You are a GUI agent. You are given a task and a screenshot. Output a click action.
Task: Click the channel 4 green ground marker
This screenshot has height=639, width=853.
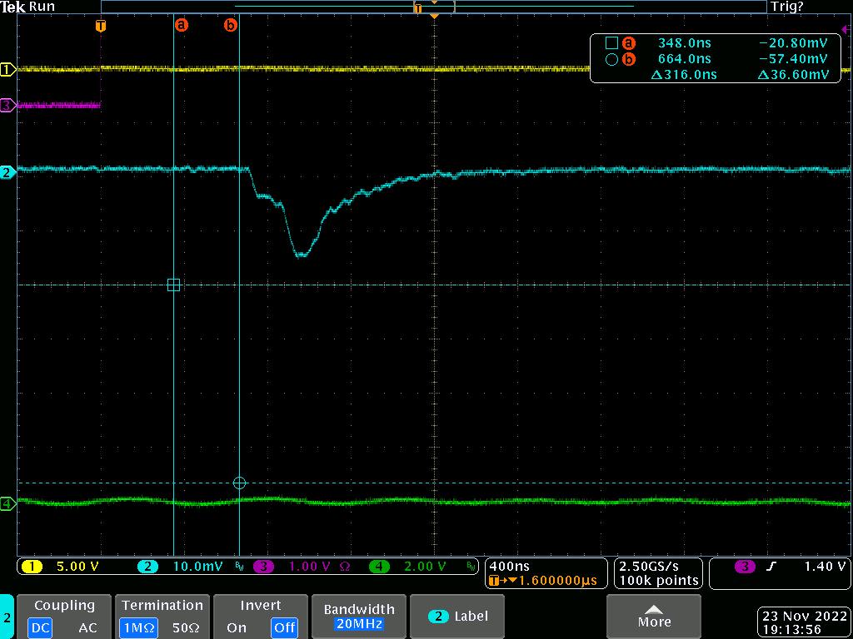(x=7, y=503)
